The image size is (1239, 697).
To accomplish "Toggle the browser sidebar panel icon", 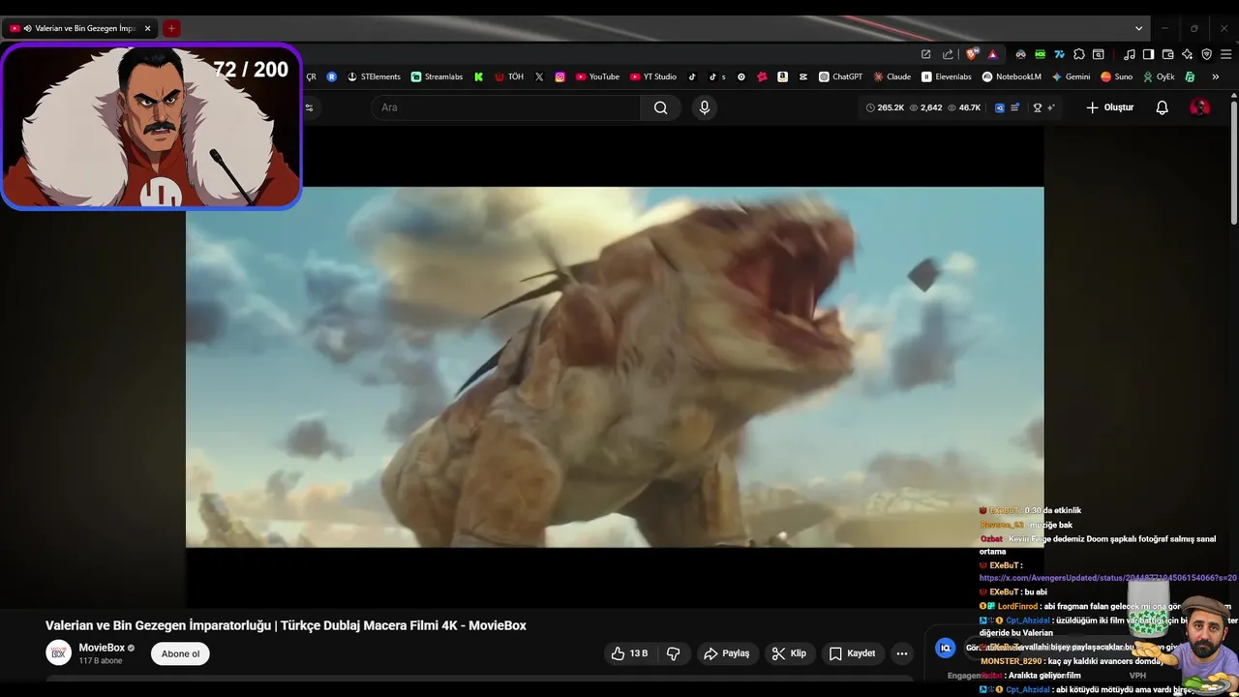I will tap(1148, 54).
